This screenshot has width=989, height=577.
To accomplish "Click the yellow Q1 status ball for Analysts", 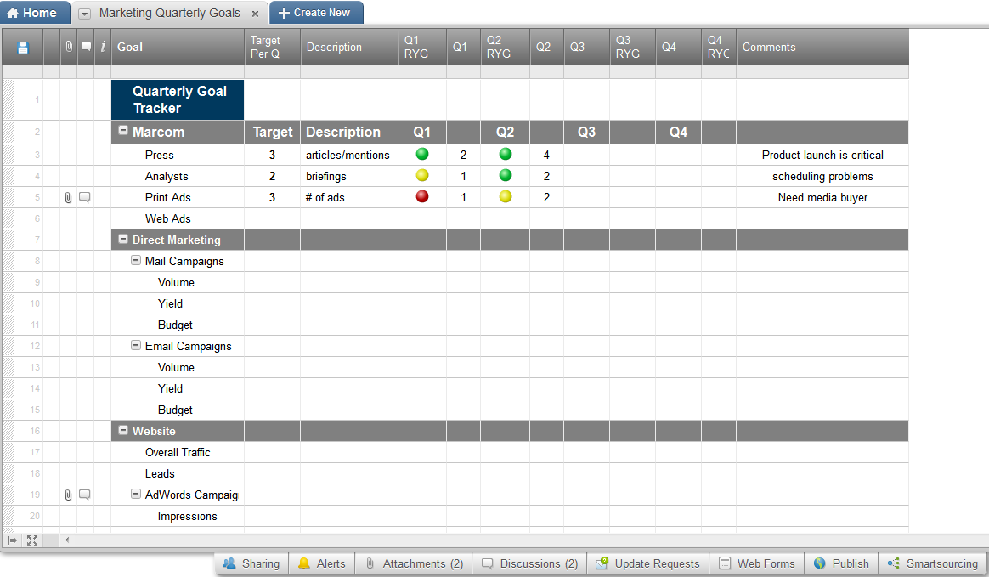I will pos(422,175).
